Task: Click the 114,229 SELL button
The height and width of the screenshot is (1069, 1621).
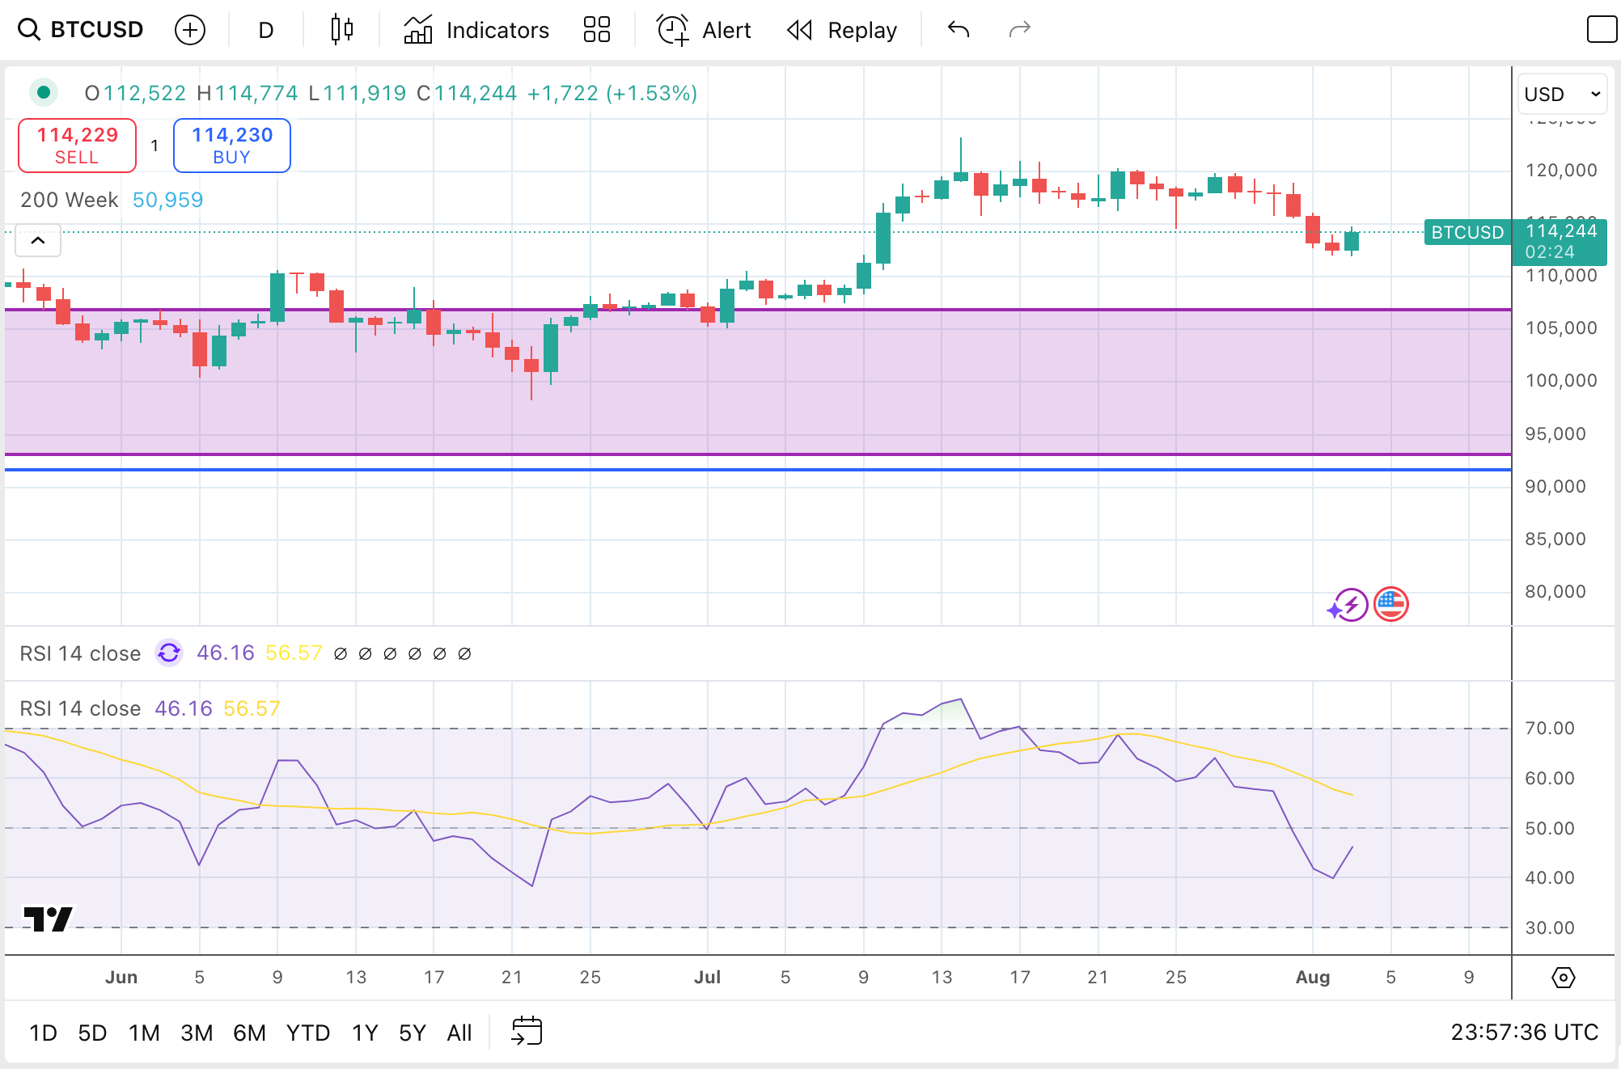Action: (77, 146)
